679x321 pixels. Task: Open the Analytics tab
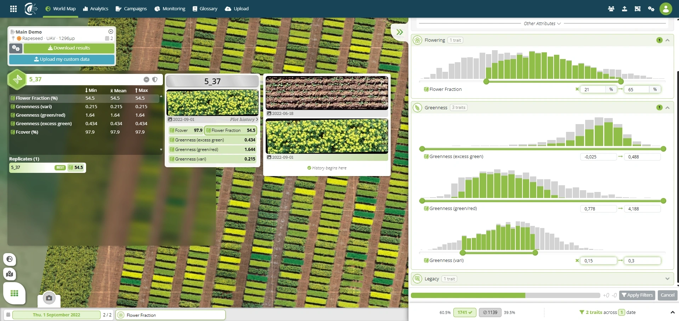[x=96, y=9]
